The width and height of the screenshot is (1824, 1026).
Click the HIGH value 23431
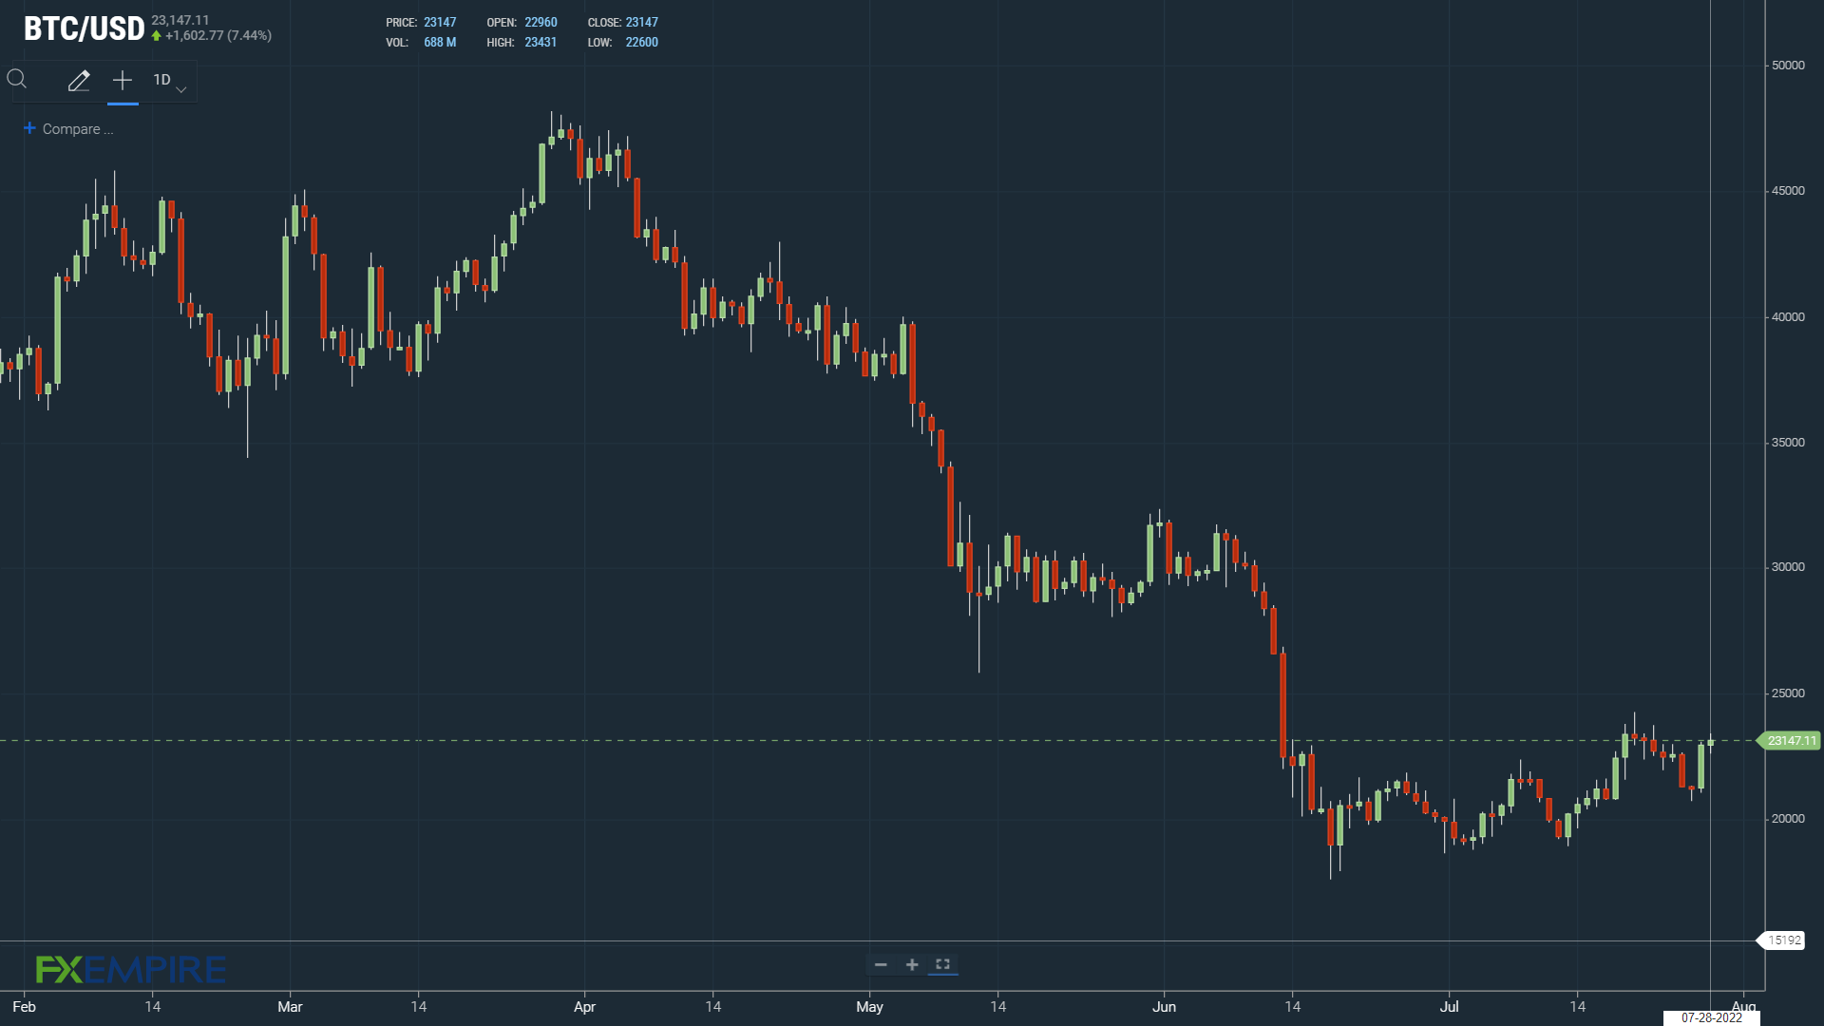click(541, 43)
